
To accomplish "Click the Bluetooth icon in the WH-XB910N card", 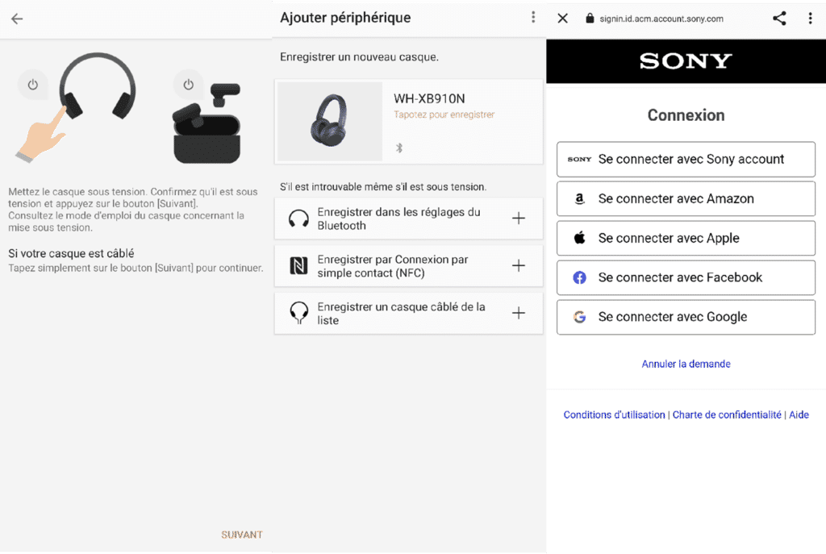I will [399, 148].
